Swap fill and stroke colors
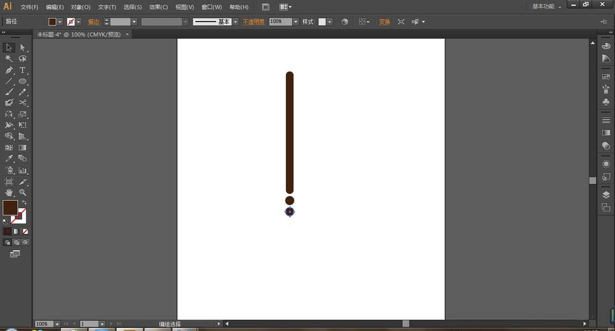Image resolution: width=615 pixels, height=331 pixels. point(25,202)
